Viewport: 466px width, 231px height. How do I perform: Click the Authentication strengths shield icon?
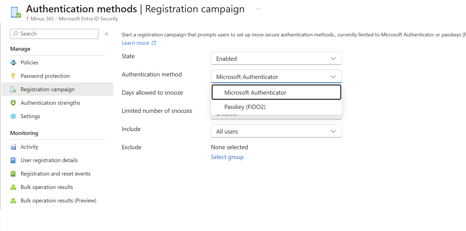(13, 103)
